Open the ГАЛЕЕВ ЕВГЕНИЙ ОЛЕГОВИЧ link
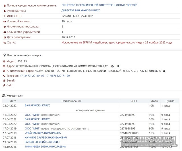Screen dimensions: 182x151 coord(42,142)
